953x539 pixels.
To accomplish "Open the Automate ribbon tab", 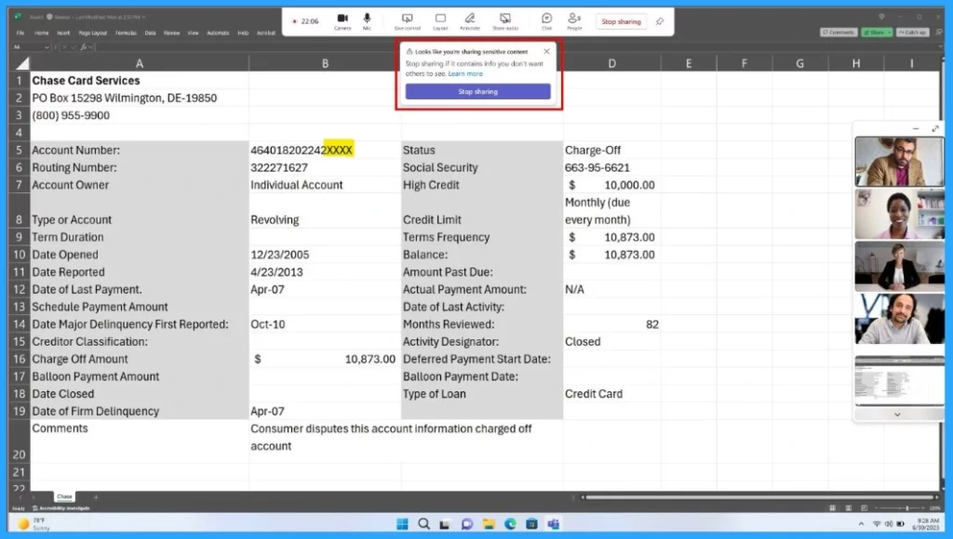I will (218, 33).
